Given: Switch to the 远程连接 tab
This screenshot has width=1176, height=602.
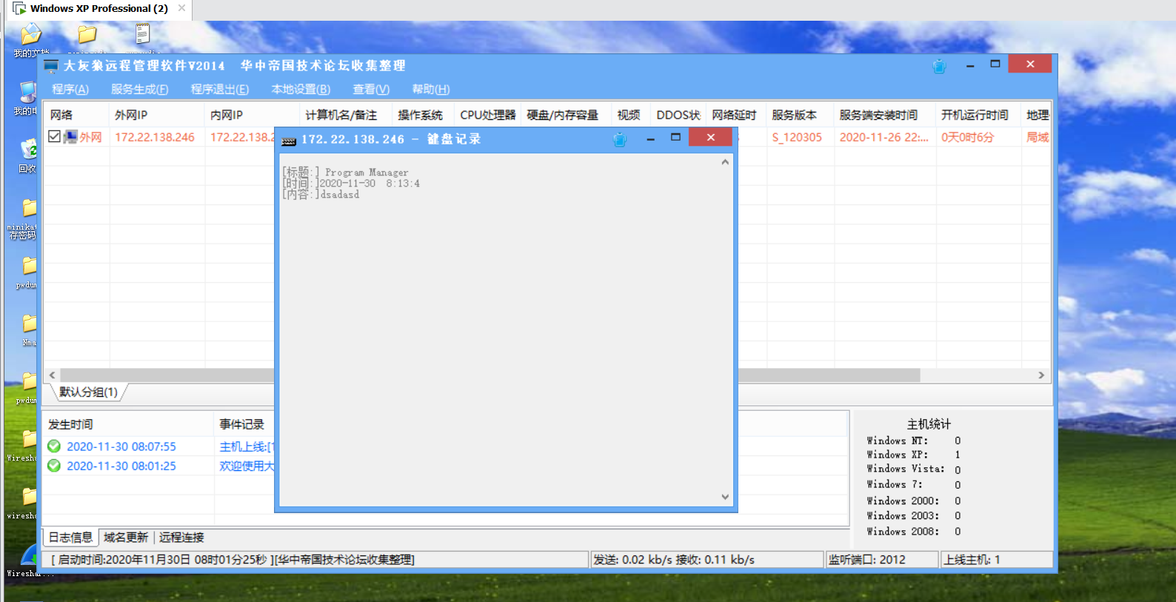Looking at the screenshot, I should pos(181,538).
